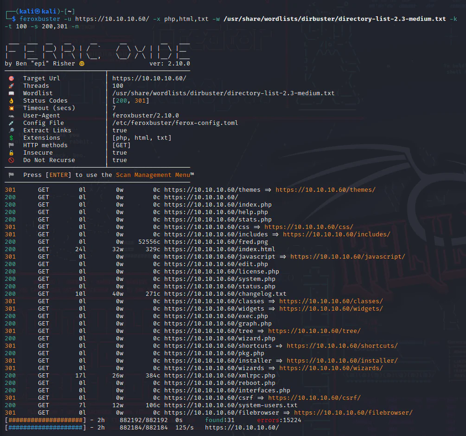Viewport: 466px width, 436px height.
Task: Click the reboot.php result URL
Action: [220, 383]
